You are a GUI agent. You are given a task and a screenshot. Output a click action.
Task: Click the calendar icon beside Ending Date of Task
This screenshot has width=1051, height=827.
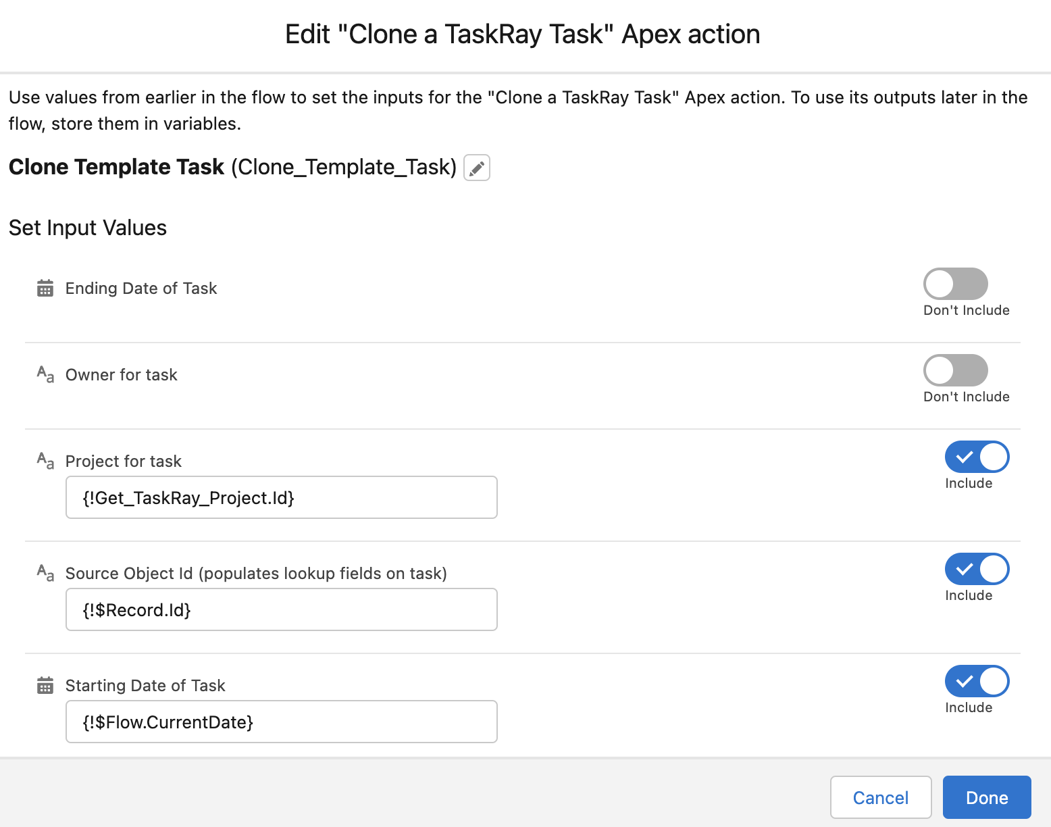pos(45,288)
